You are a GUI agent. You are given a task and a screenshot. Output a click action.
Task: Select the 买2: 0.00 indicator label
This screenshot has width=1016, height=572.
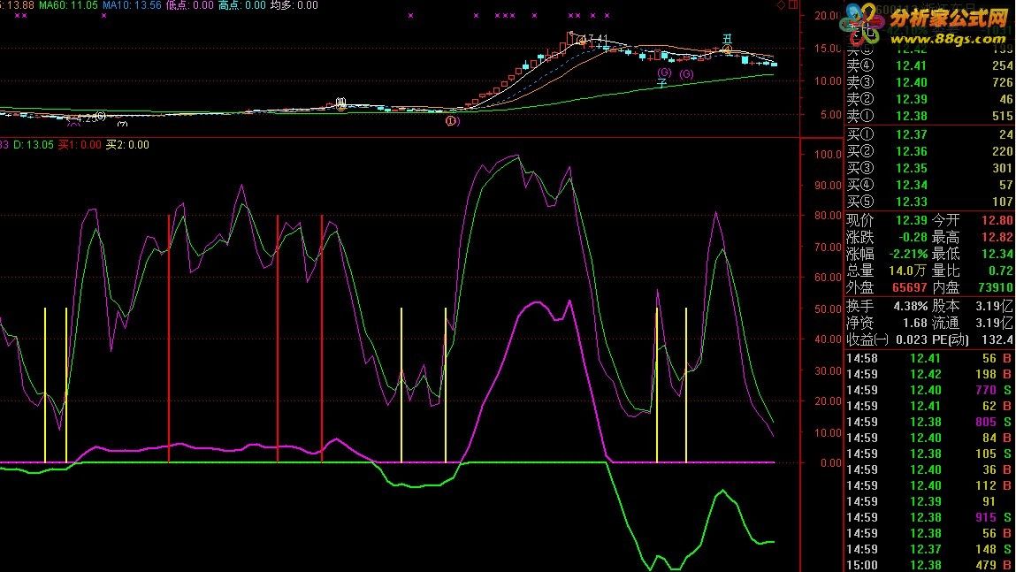[127, 145]
